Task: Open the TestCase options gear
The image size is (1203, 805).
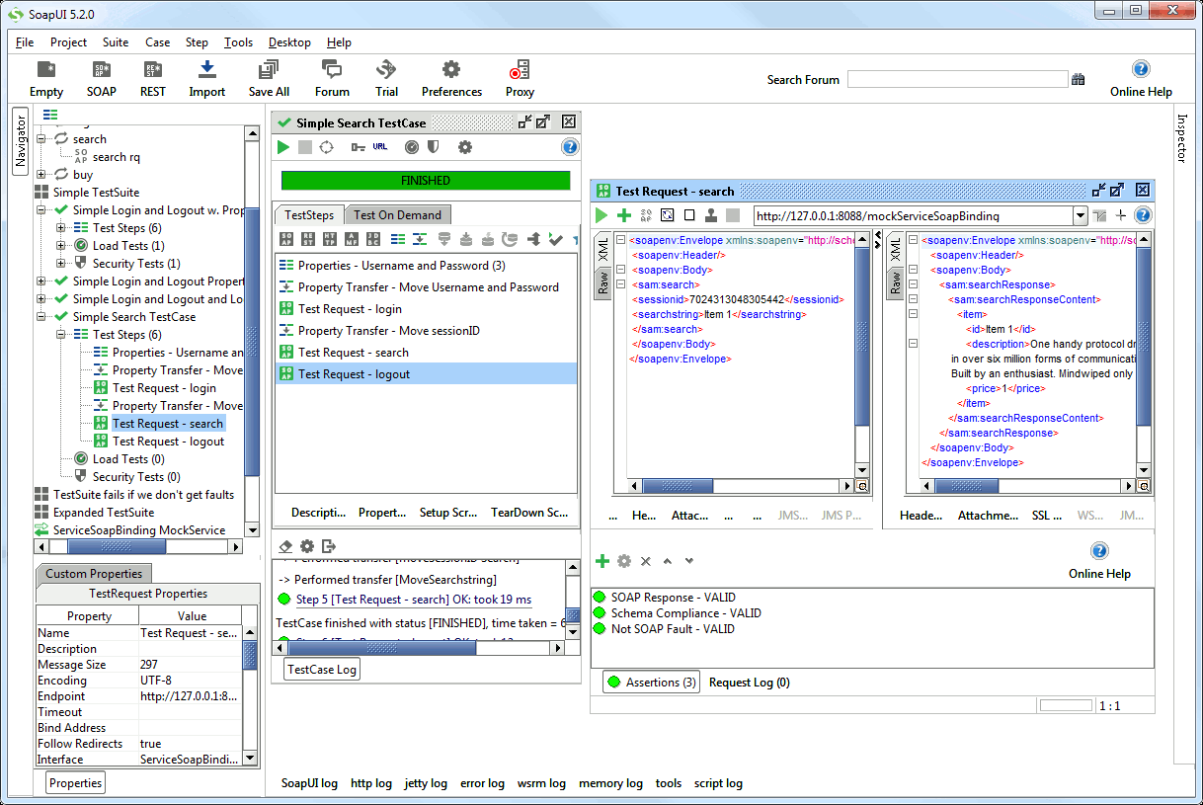Action: click(x=464, y=147)
